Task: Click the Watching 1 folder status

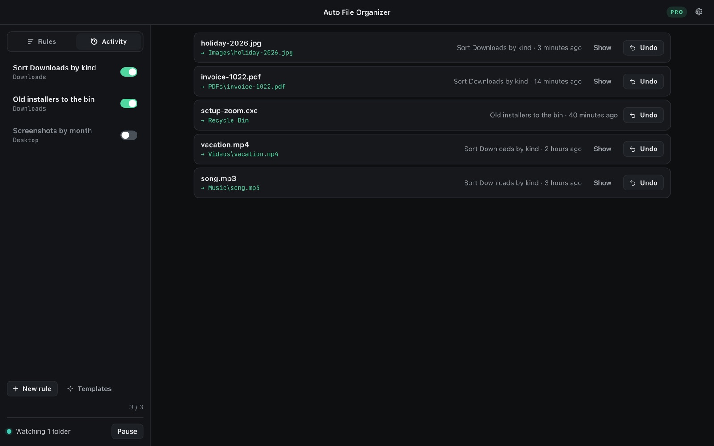Action: click(x=43, y=431)
